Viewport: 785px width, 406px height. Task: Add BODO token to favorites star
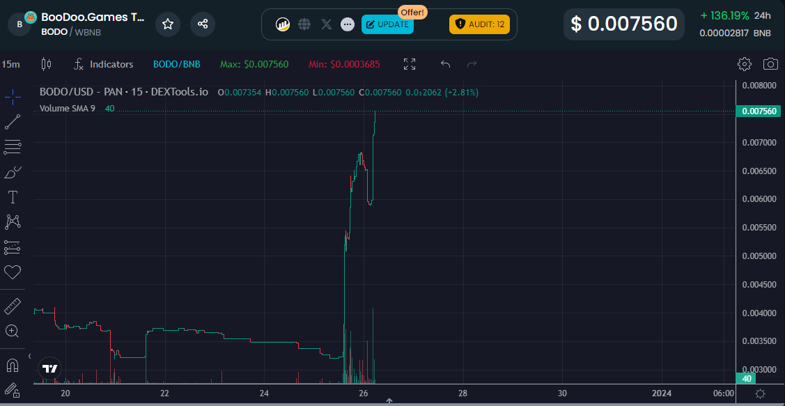coord(168,24)
